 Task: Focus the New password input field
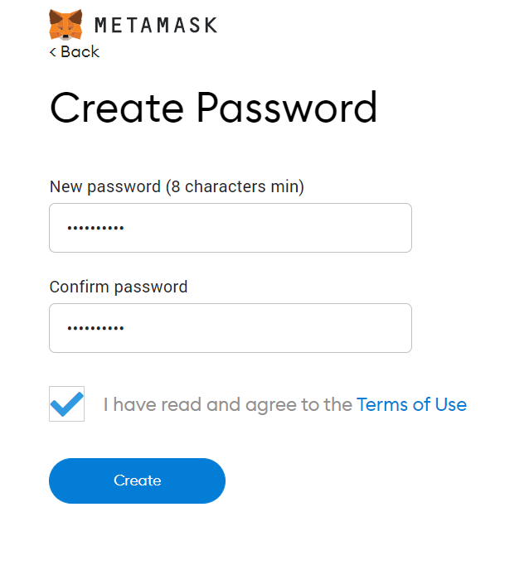click(x=230, y=228)
